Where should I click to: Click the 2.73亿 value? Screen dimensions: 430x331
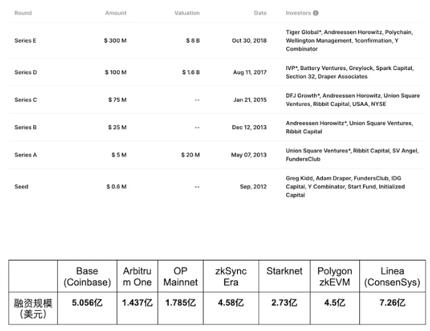coord(284,303)
